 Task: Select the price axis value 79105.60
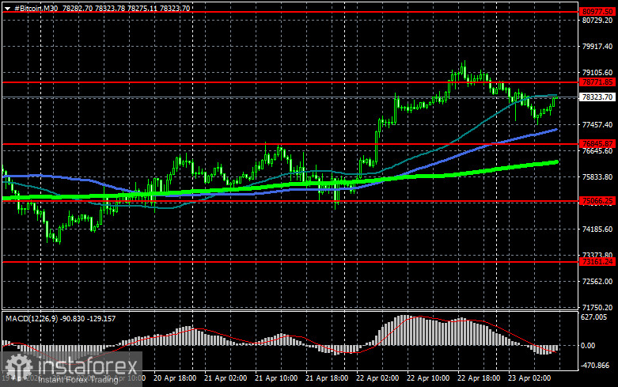pos(597,73)
